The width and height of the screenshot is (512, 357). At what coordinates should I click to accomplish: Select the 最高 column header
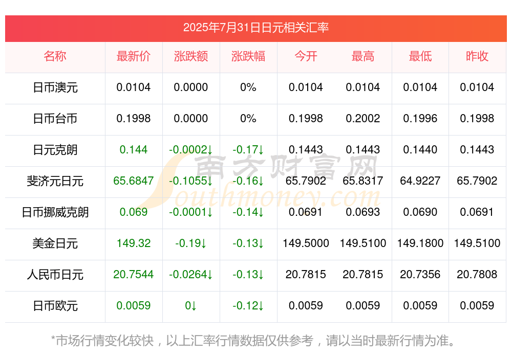tap(363, 56)
